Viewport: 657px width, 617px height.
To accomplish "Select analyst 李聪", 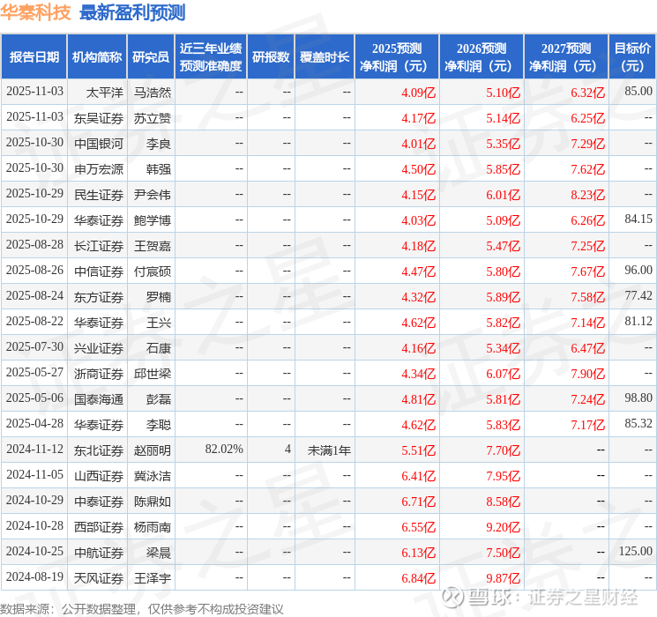I will pyautogui.click(x=159, y=425).
